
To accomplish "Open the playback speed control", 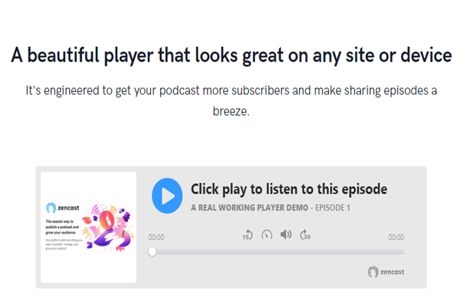I will [267, 235].
